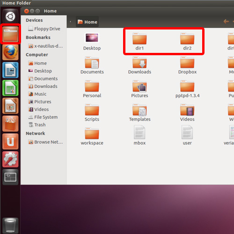This screenshot has width=234, height=234.
Task: Launch LibreOffice Calc from the dock
Action: [10, 88]
